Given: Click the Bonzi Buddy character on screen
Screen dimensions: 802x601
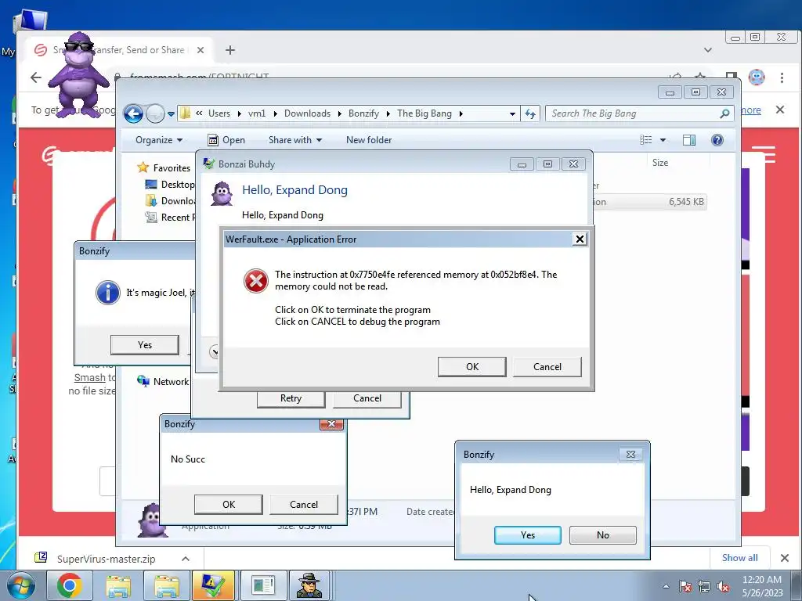Looking at the screenshot, I should 79,76.
